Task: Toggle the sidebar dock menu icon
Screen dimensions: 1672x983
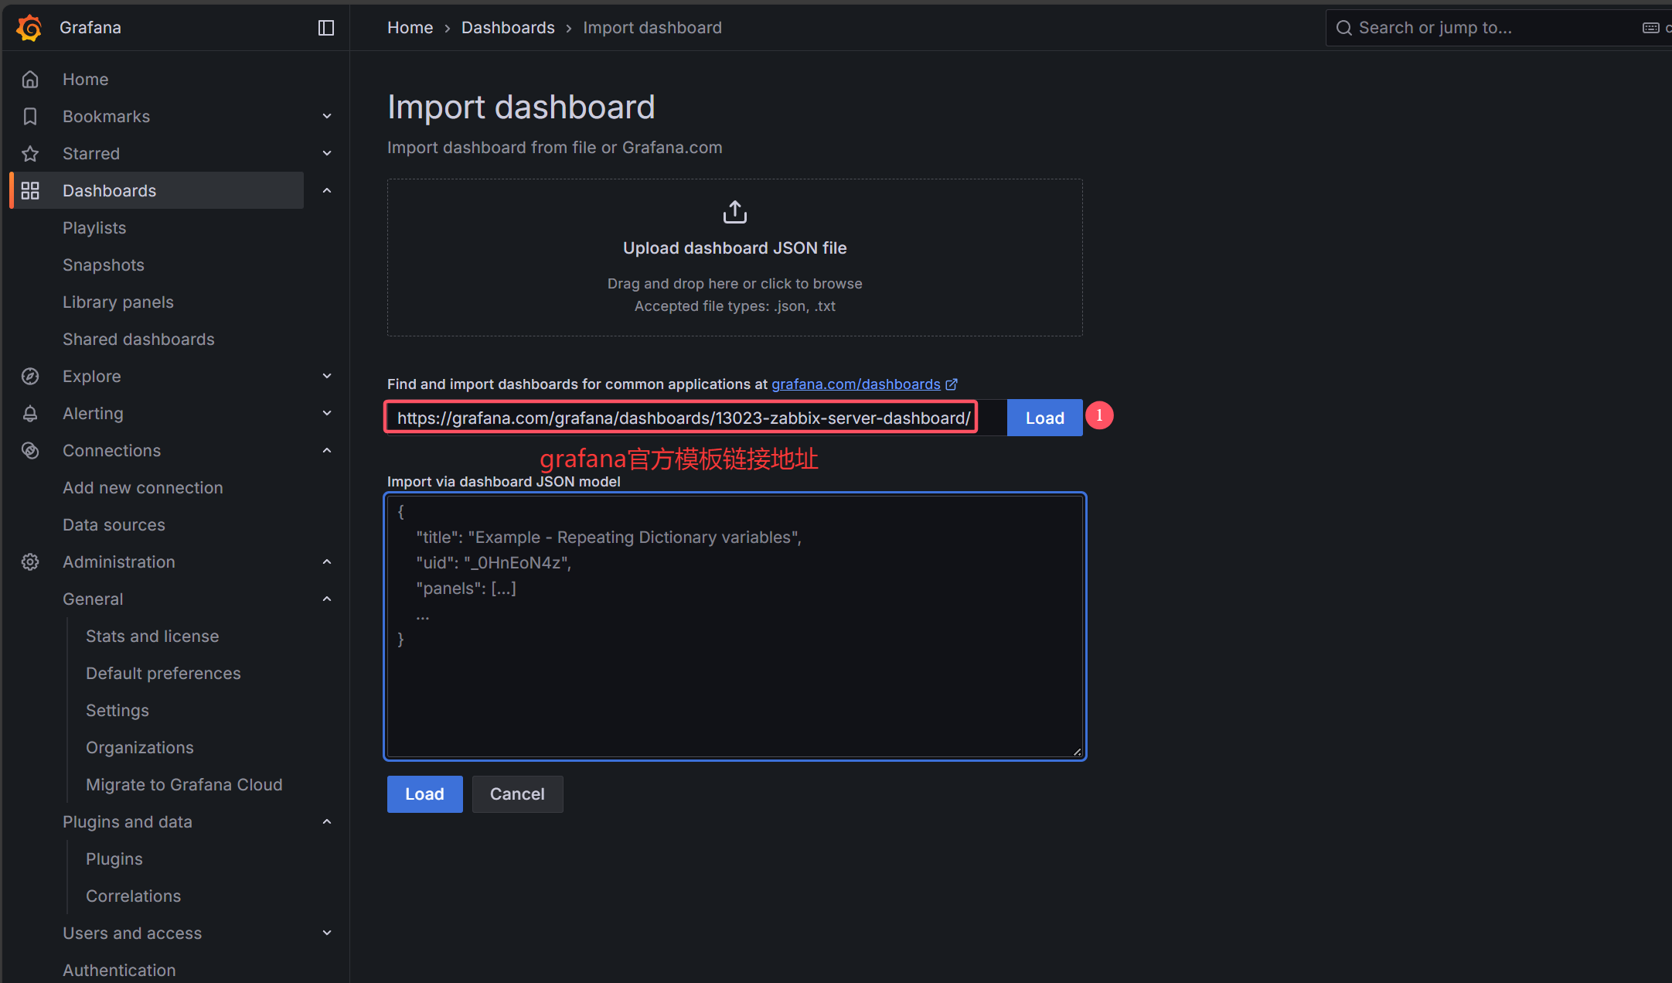Action: click(x=326, y=28)
